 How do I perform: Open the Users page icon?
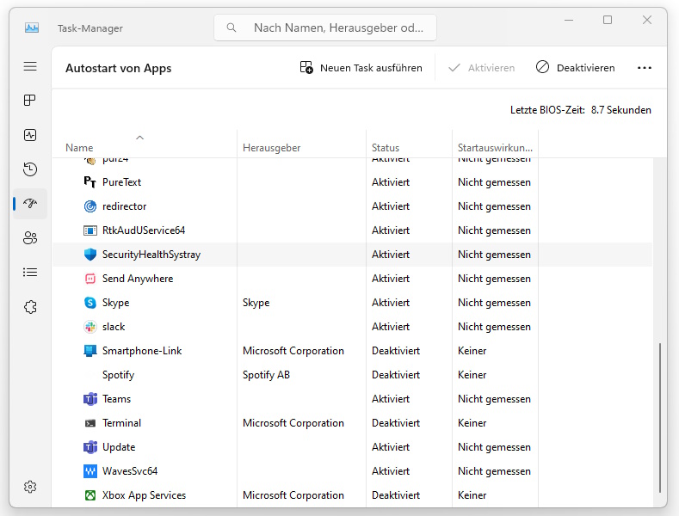point(30,237)
